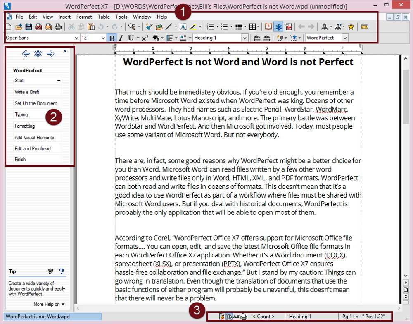The width and height of the screenshot is (413, 324).
Task: Click the bullet list icon
Action: (x=224, y=26)
